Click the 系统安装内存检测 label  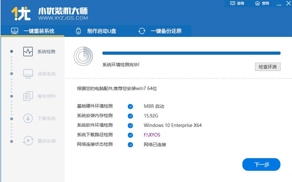pos(95,116)
